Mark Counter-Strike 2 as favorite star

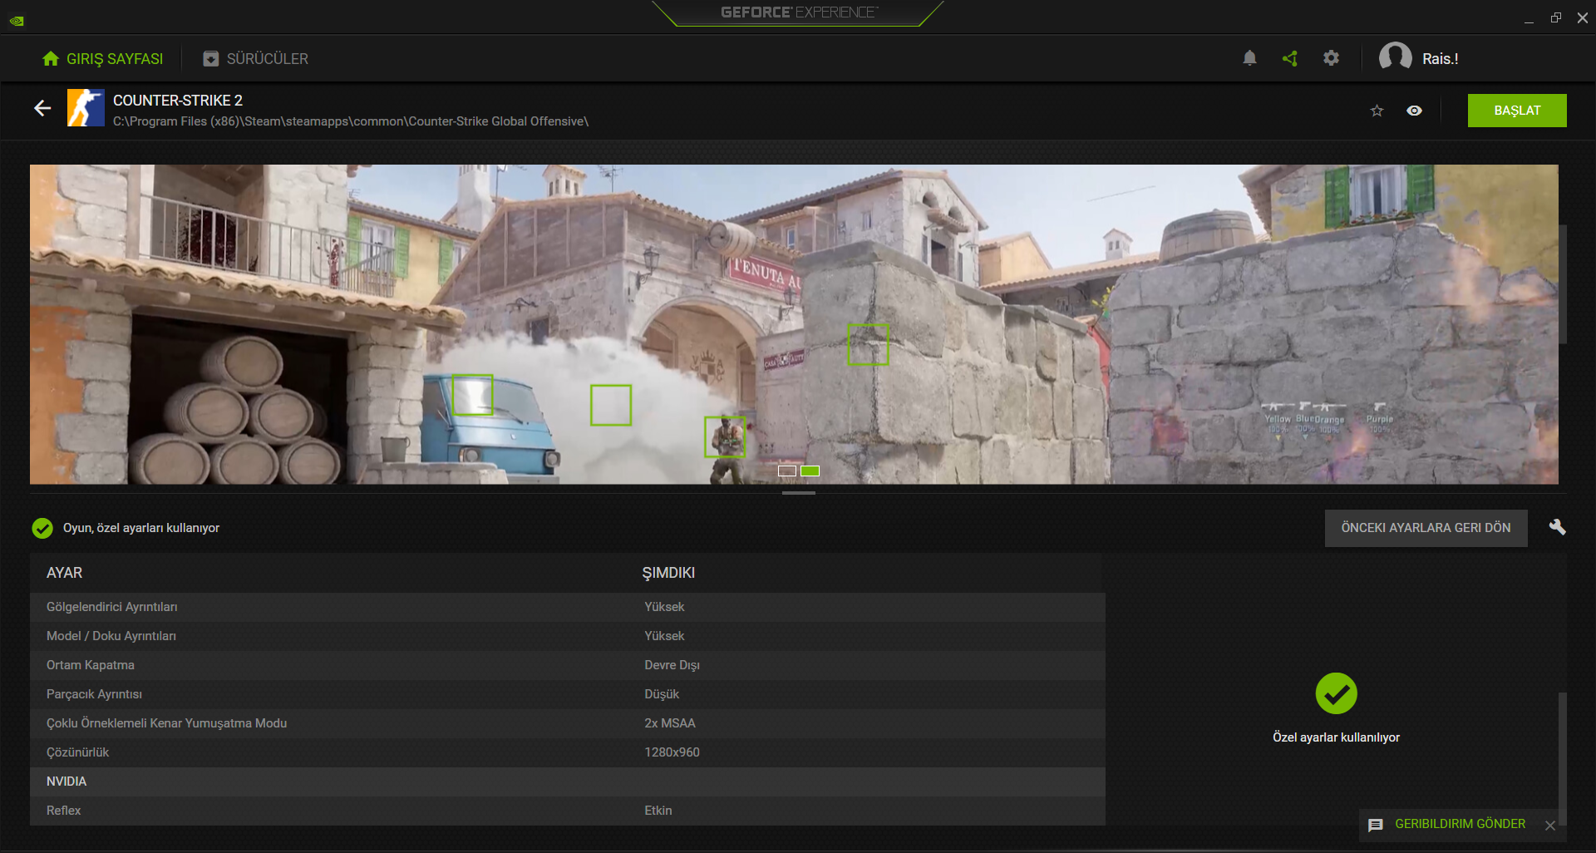click(x=1377, y=111)
